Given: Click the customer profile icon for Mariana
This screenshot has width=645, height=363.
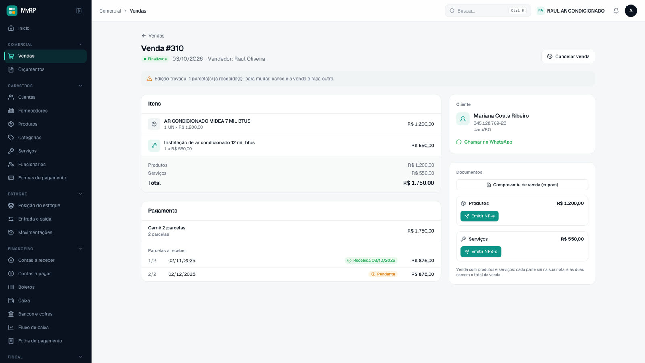Looking at the screenshot, I should coord(463,119).
